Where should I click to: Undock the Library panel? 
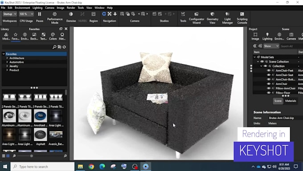tap(61, 29)
